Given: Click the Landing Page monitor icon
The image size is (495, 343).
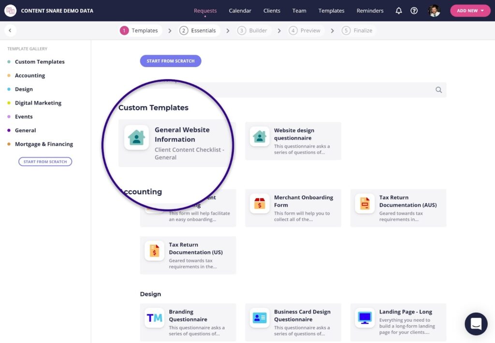Looking at the screenshot, I should pyautogui.click(x=364, y=318).
